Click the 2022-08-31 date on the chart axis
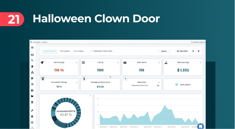The height and width of the screenshot is (129, 235). coord(158,127)
